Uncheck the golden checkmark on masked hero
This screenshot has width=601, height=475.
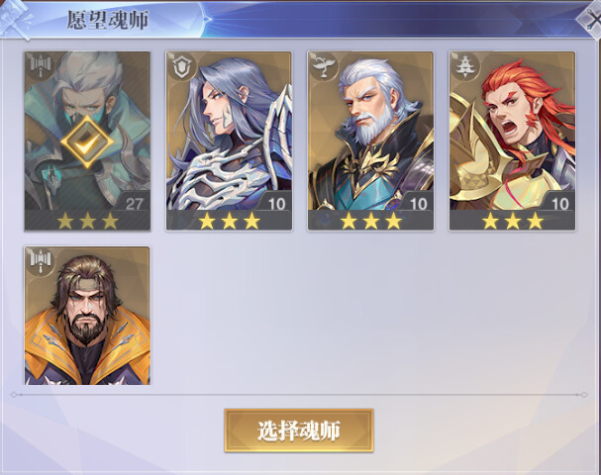(87, 142)
